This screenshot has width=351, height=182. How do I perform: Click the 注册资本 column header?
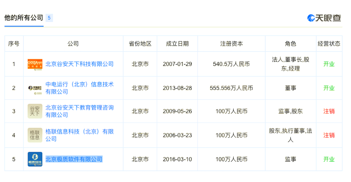(x=231, y=44)
